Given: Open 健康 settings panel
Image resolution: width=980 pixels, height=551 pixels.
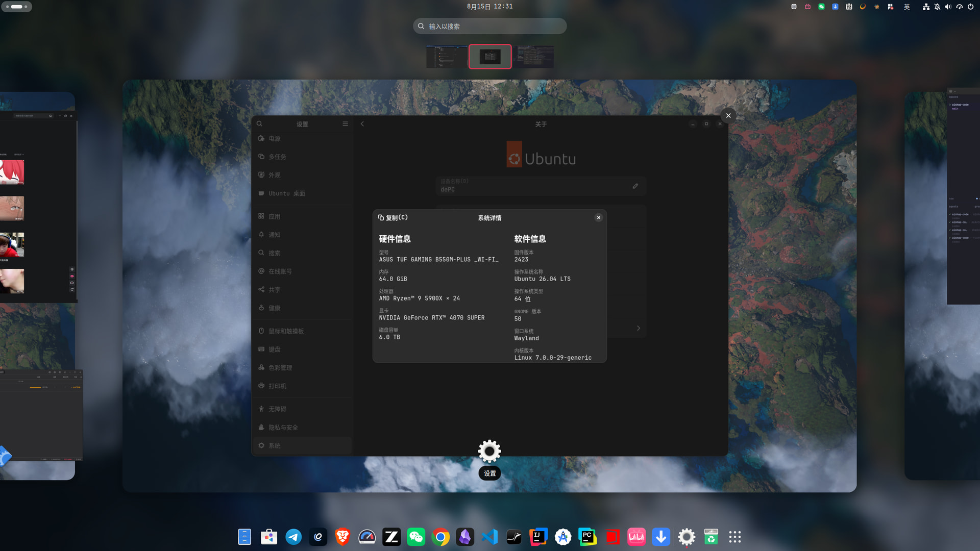Looking at the screenshot, I should 302,308.
